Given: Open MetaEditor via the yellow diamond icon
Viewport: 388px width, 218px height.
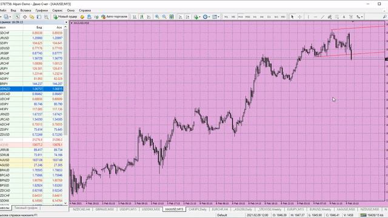Looking at the screenshot, I should [x=82, y=17].
